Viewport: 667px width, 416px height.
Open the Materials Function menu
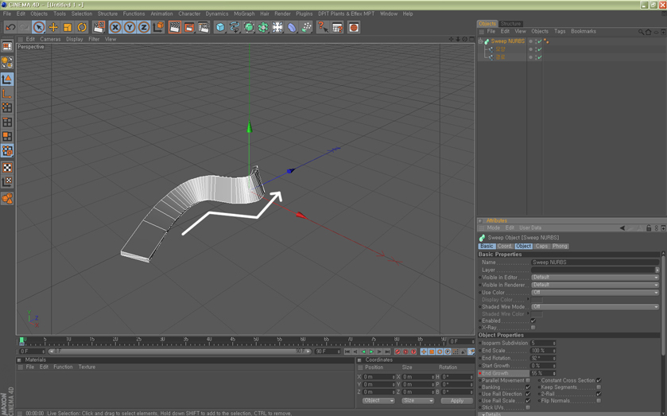pyautogui.click(x=63, y=367)
